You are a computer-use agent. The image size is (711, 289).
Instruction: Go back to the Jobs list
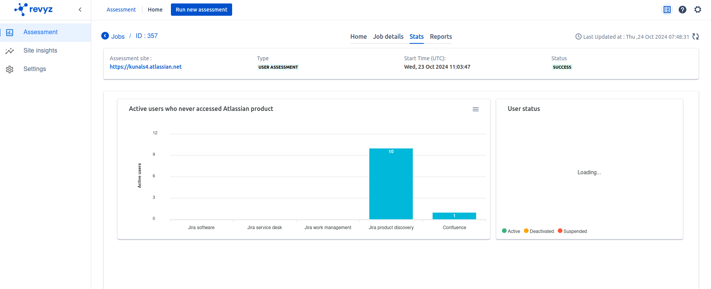pyautogui.click(x=118, y=36)
